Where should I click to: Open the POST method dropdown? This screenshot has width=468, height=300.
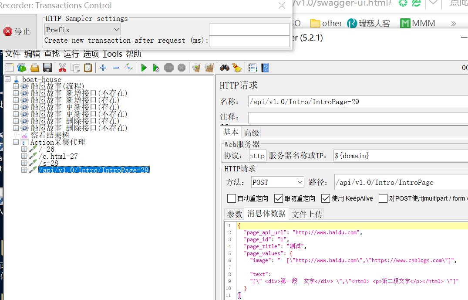[x=277, y=182]
